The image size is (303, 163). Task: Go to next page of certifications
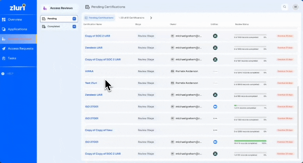151,18
